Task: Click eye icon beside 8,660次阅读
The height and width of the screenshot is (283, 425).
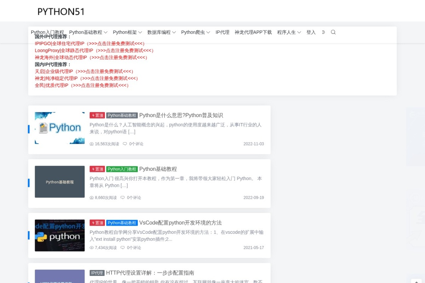Action: click(x=92, y=198)
